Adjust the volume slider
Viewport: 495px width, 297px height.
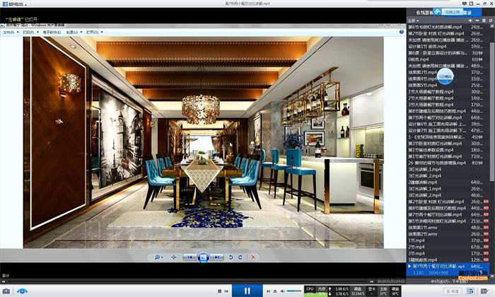pyautogui.click(x=294, y=291)
